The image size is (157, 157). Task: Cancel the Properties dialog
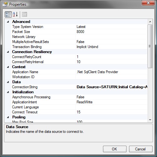[141, 149]
